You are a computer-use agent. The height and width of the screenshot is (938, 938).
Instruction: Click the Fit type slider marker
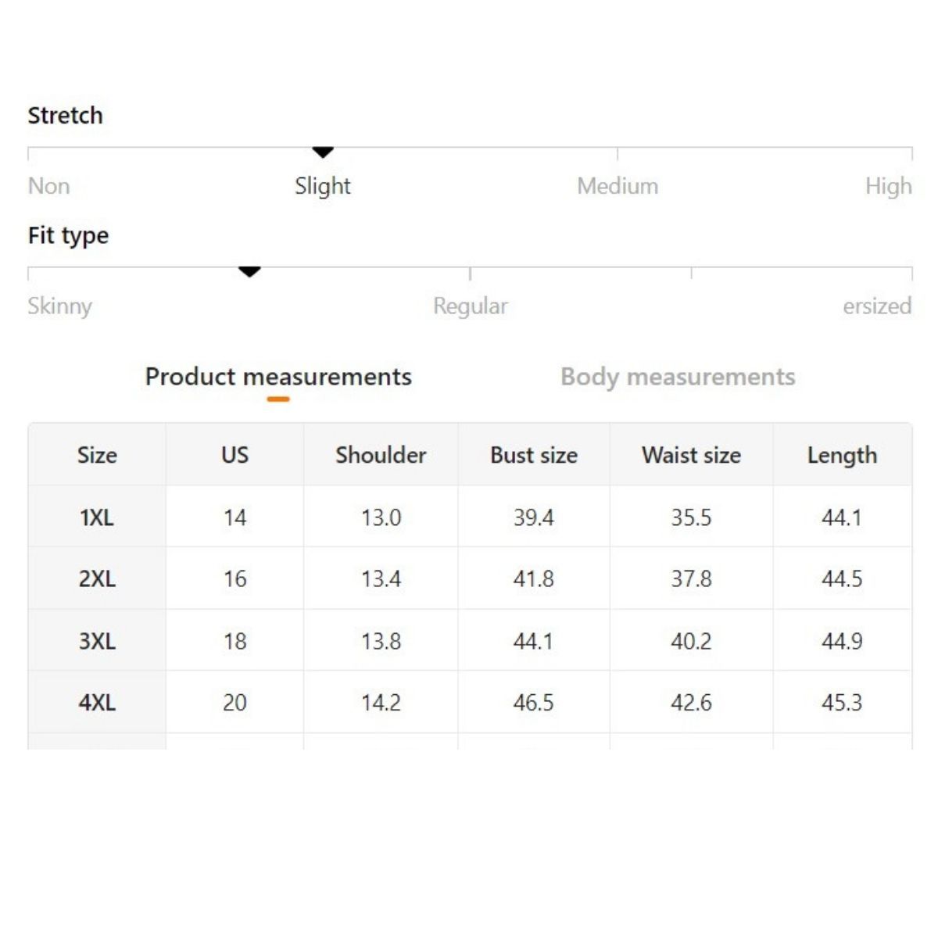click(x=249, y=272)
